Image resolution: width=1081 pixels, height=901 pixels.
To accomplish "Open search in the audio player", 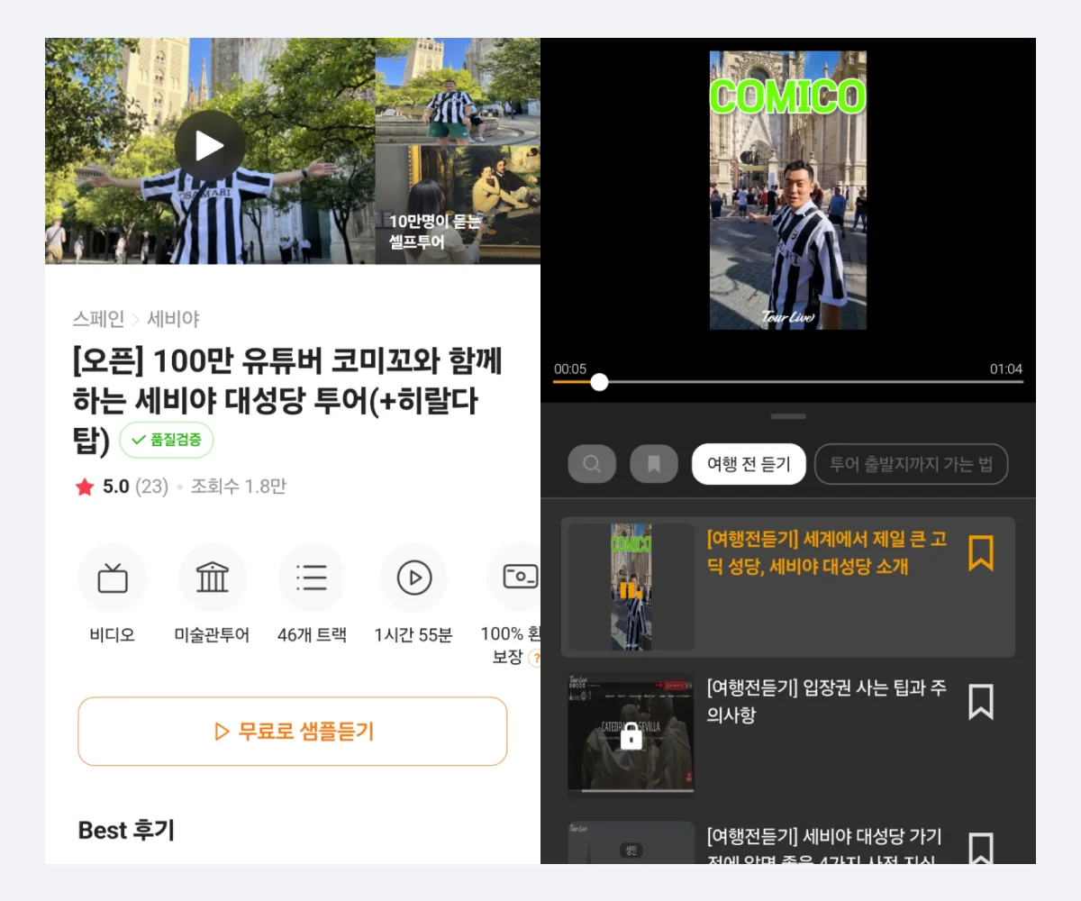I will [x=592, y=463].
